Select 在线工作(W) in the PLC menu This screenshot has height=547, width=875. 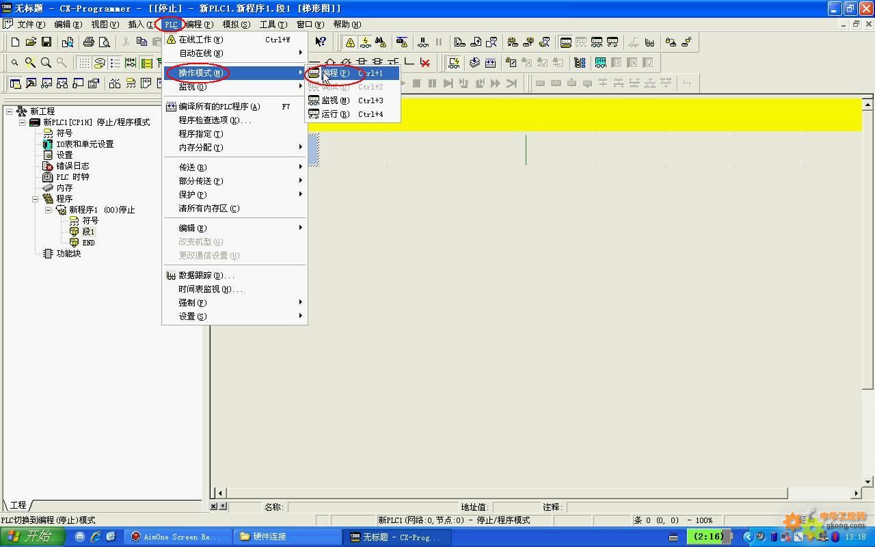(x=234, y=40)
